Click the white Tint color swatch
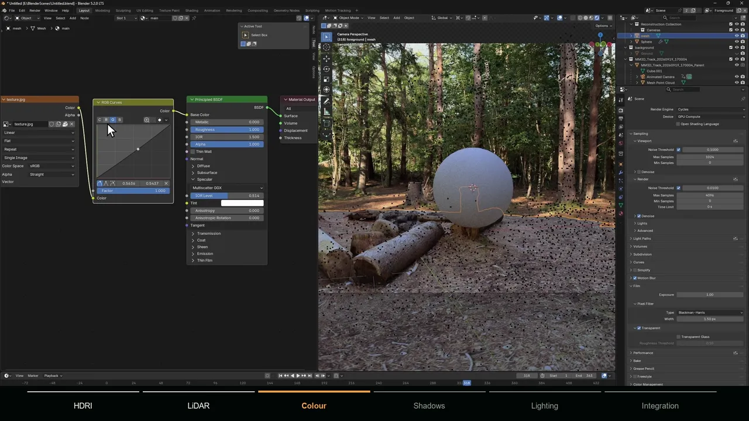The width and height of the screenshot is (749, 421). pos(242,203)
